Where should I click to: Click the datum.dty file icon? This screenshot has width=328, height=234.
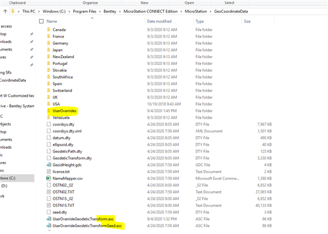coord(49,137)
